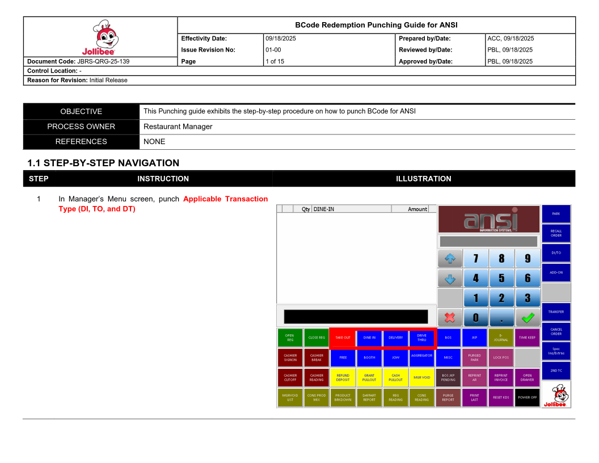
Task: Click the green checkmark confirm key
Action: (x=528, y=317)
